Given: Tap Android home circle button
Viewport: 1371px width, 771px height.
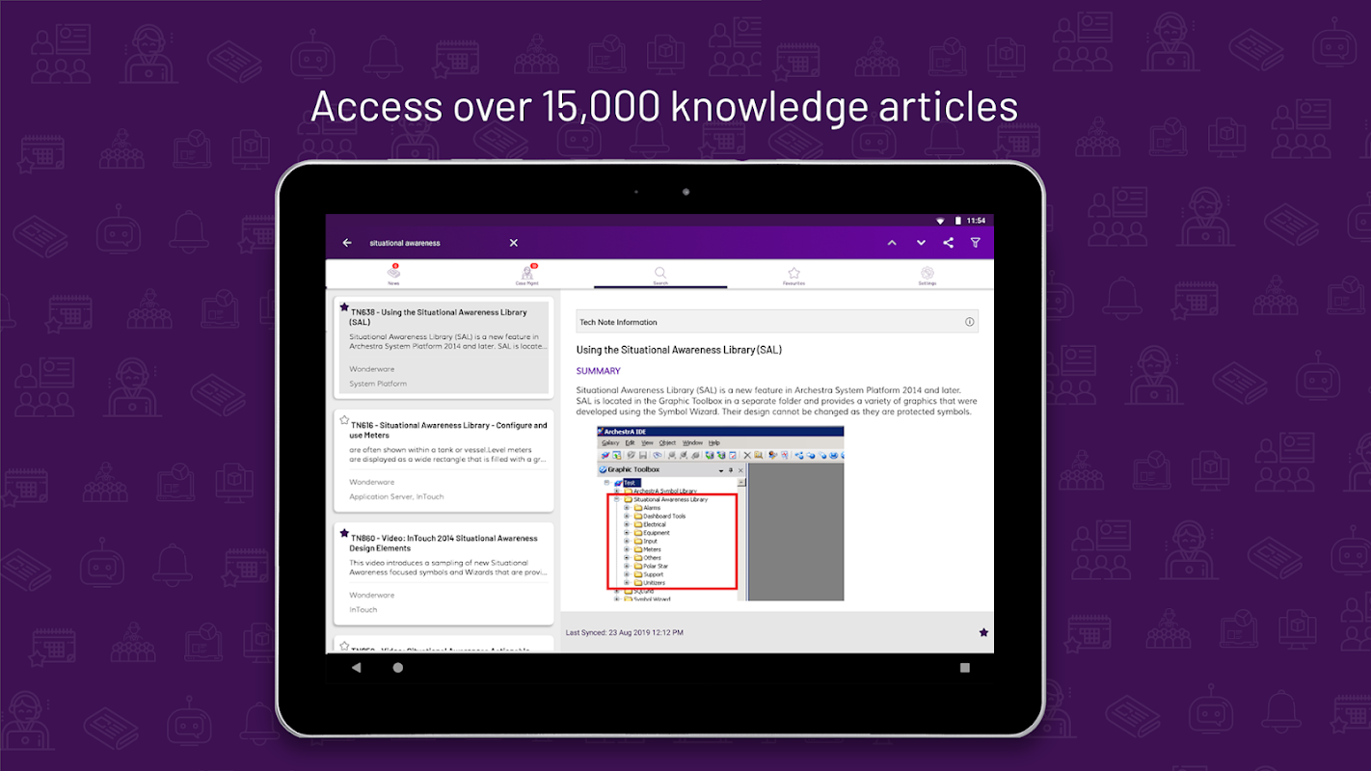Looking at the screenshot, I should (x=398, y=667).
